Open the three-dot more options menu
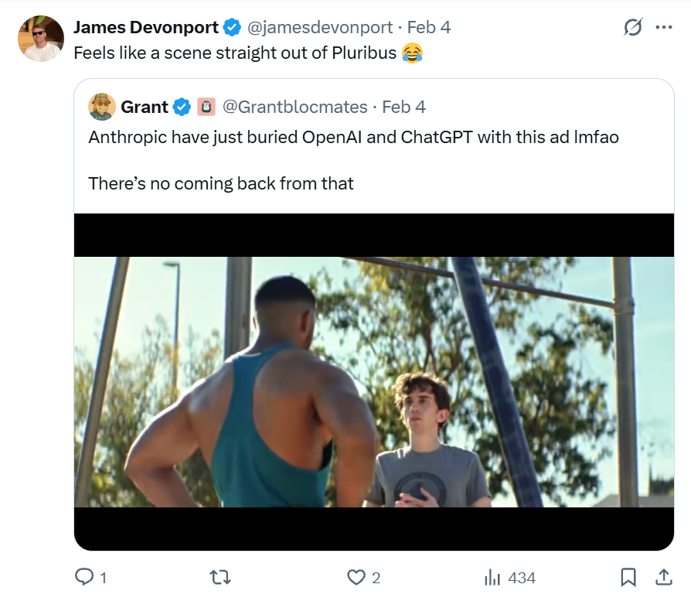 (663, 28)
